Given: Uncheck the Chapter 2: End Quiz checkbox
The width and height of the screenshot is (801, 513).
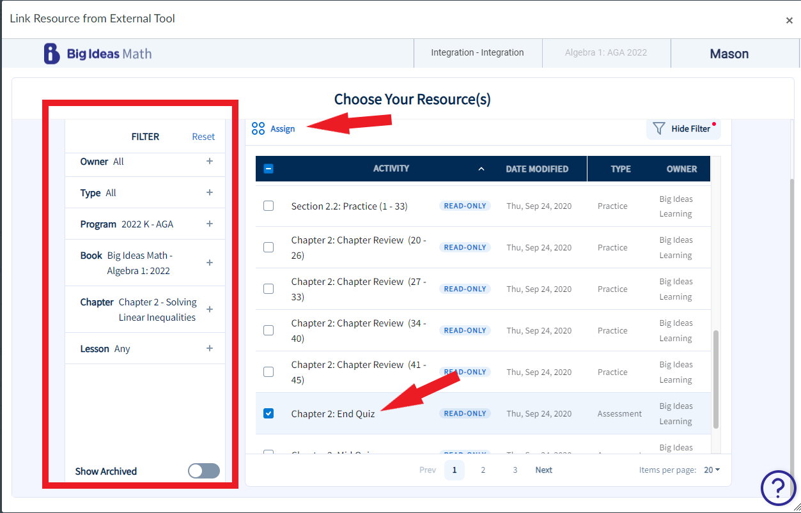Looking at the screenshot, I should (x=268, y=413).
